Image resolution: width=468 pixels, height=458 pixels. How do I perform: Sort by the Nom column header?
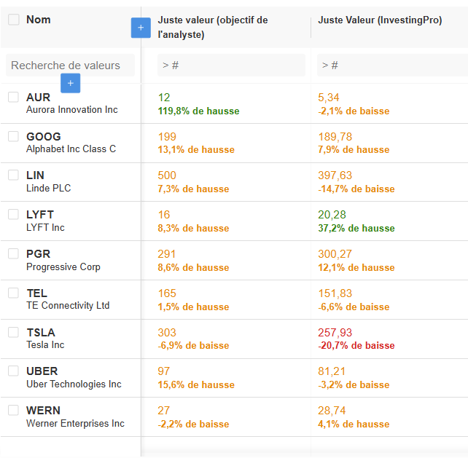tap(39, 20)
